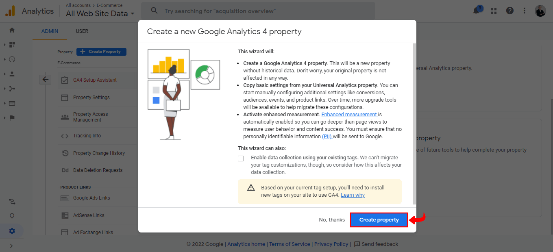
Task: Select the ADMIN tab
Action: click(50, 31)
